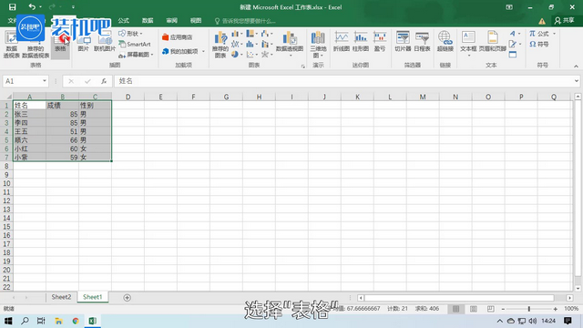Insert a Line sparkline (折线图)
This screenshot has width=583, height=328.
click(342, 41)
